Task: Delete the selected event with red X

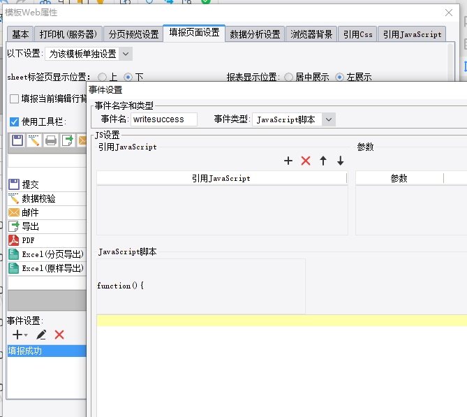Action: pyautogui.click(x=59, y=335)
